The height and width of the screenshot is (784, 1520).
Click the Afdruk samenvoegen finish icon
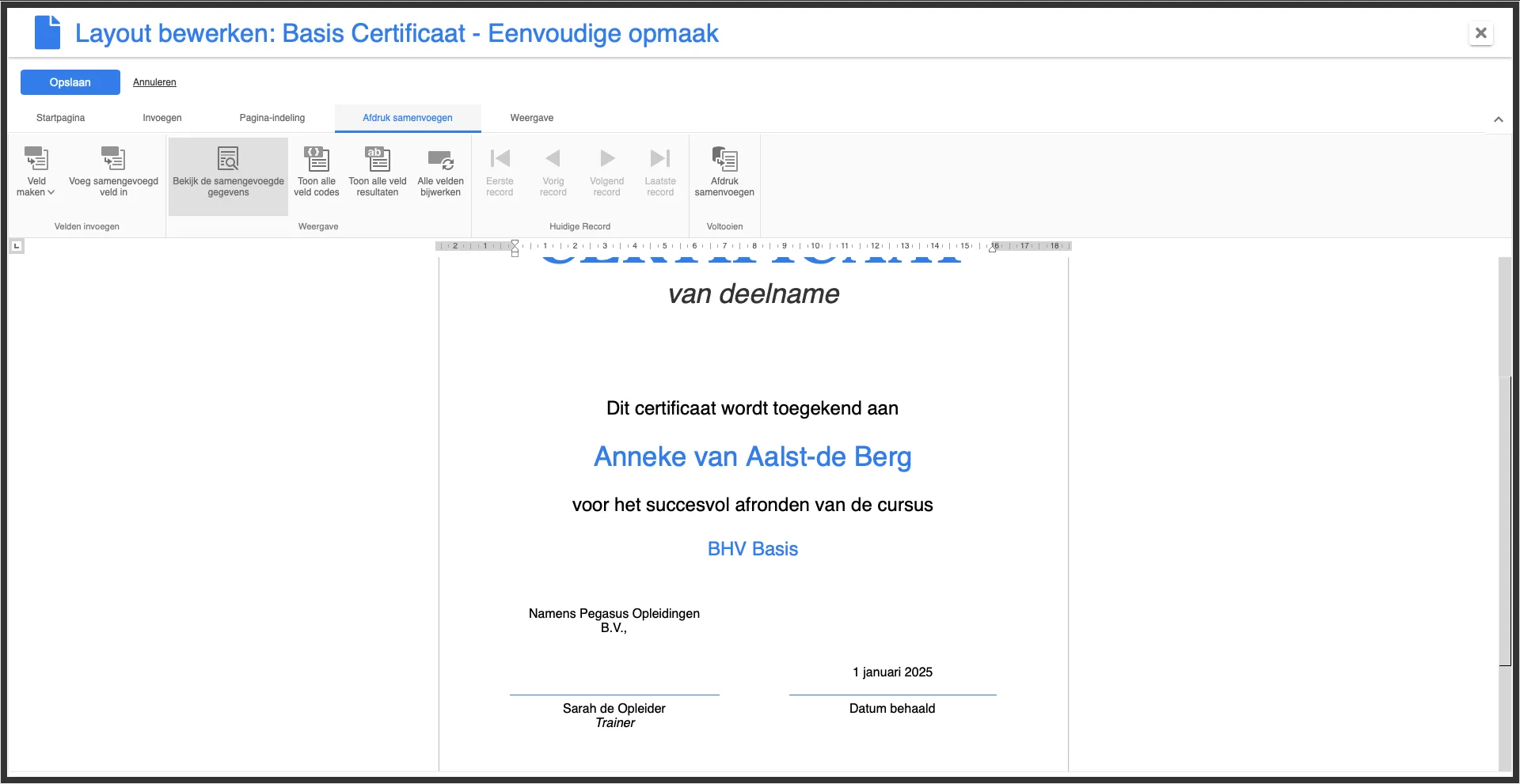[x=724, y=161]
